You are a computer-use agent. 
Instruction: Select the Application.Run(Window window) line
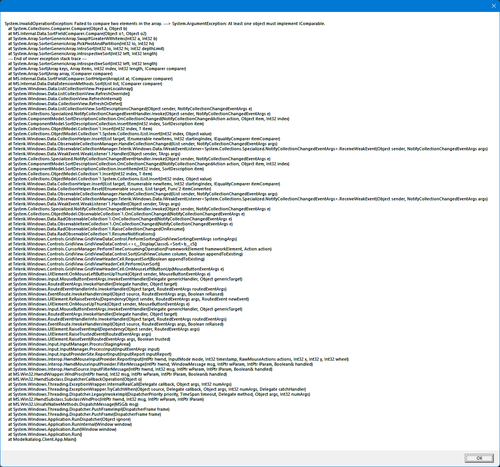[x=62, y=429]
